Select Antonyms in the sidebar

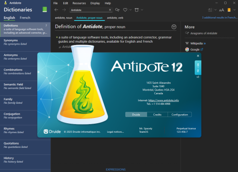(19, 59)
